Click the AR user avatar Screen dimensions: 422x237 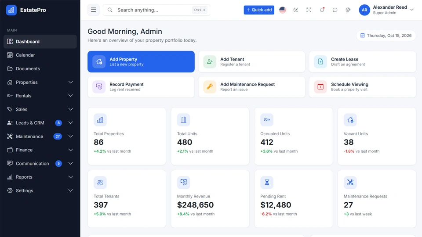[364, 10]
